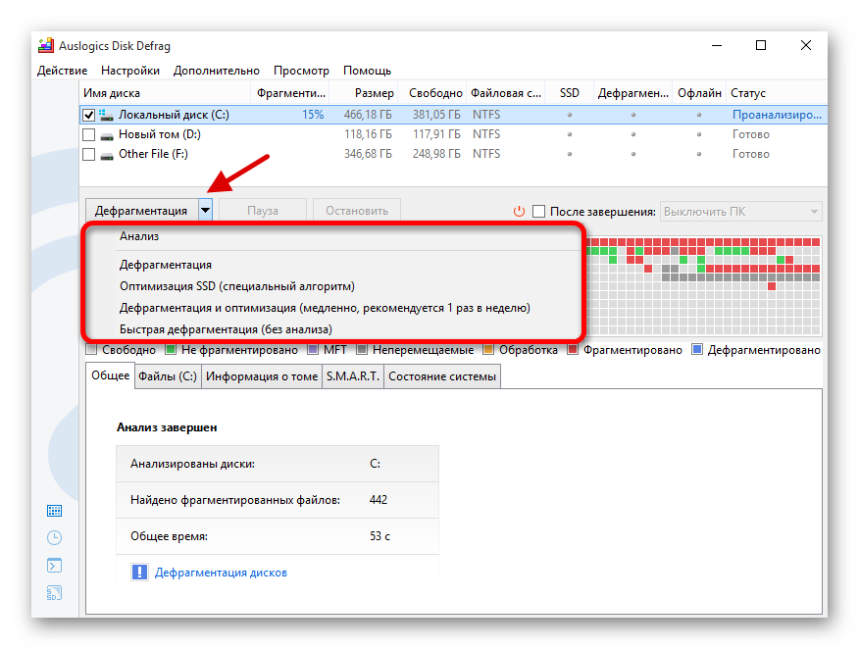Click the Auslogics Disk Defrag title bar icon
Image resolution: width=859 pixels, height=649 pixels.
45,45
